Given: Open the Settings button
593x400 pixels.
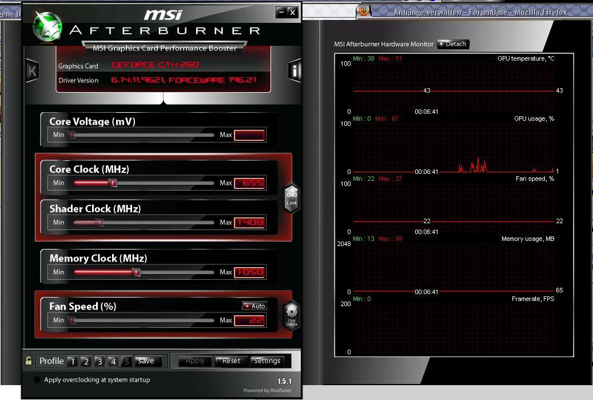Looking at the screenshot, I should 267,361.
